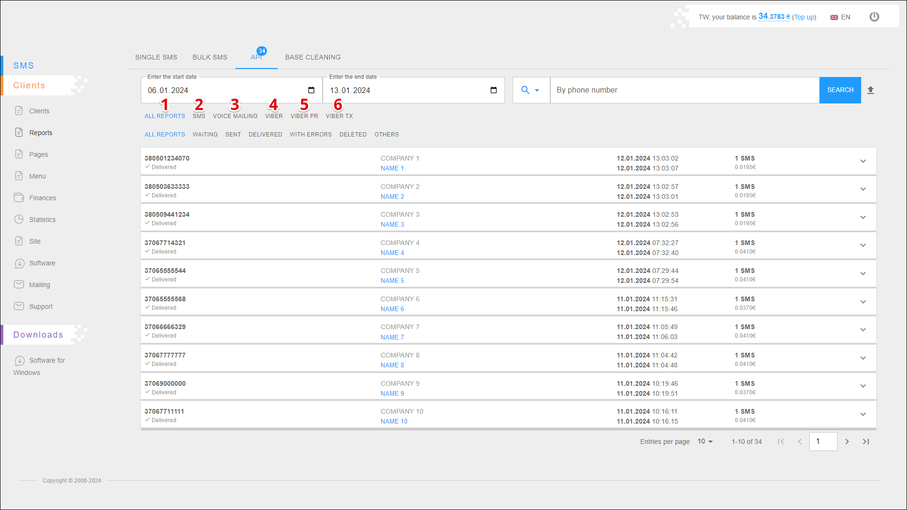Show only DELIVERED status reports

coord(265,135)
